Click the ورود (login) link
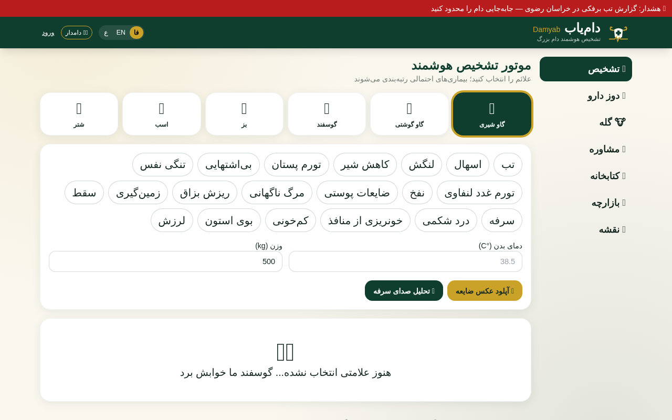 coord(48,33)
